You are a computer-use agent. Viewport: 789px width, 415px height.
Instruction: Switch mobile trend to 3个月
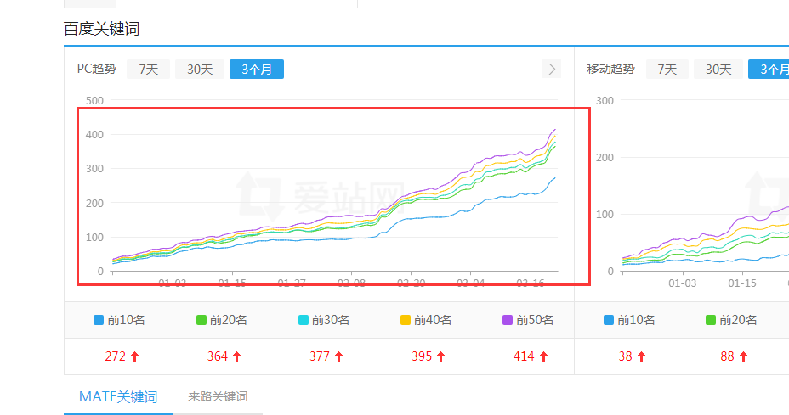pos(769,70)
